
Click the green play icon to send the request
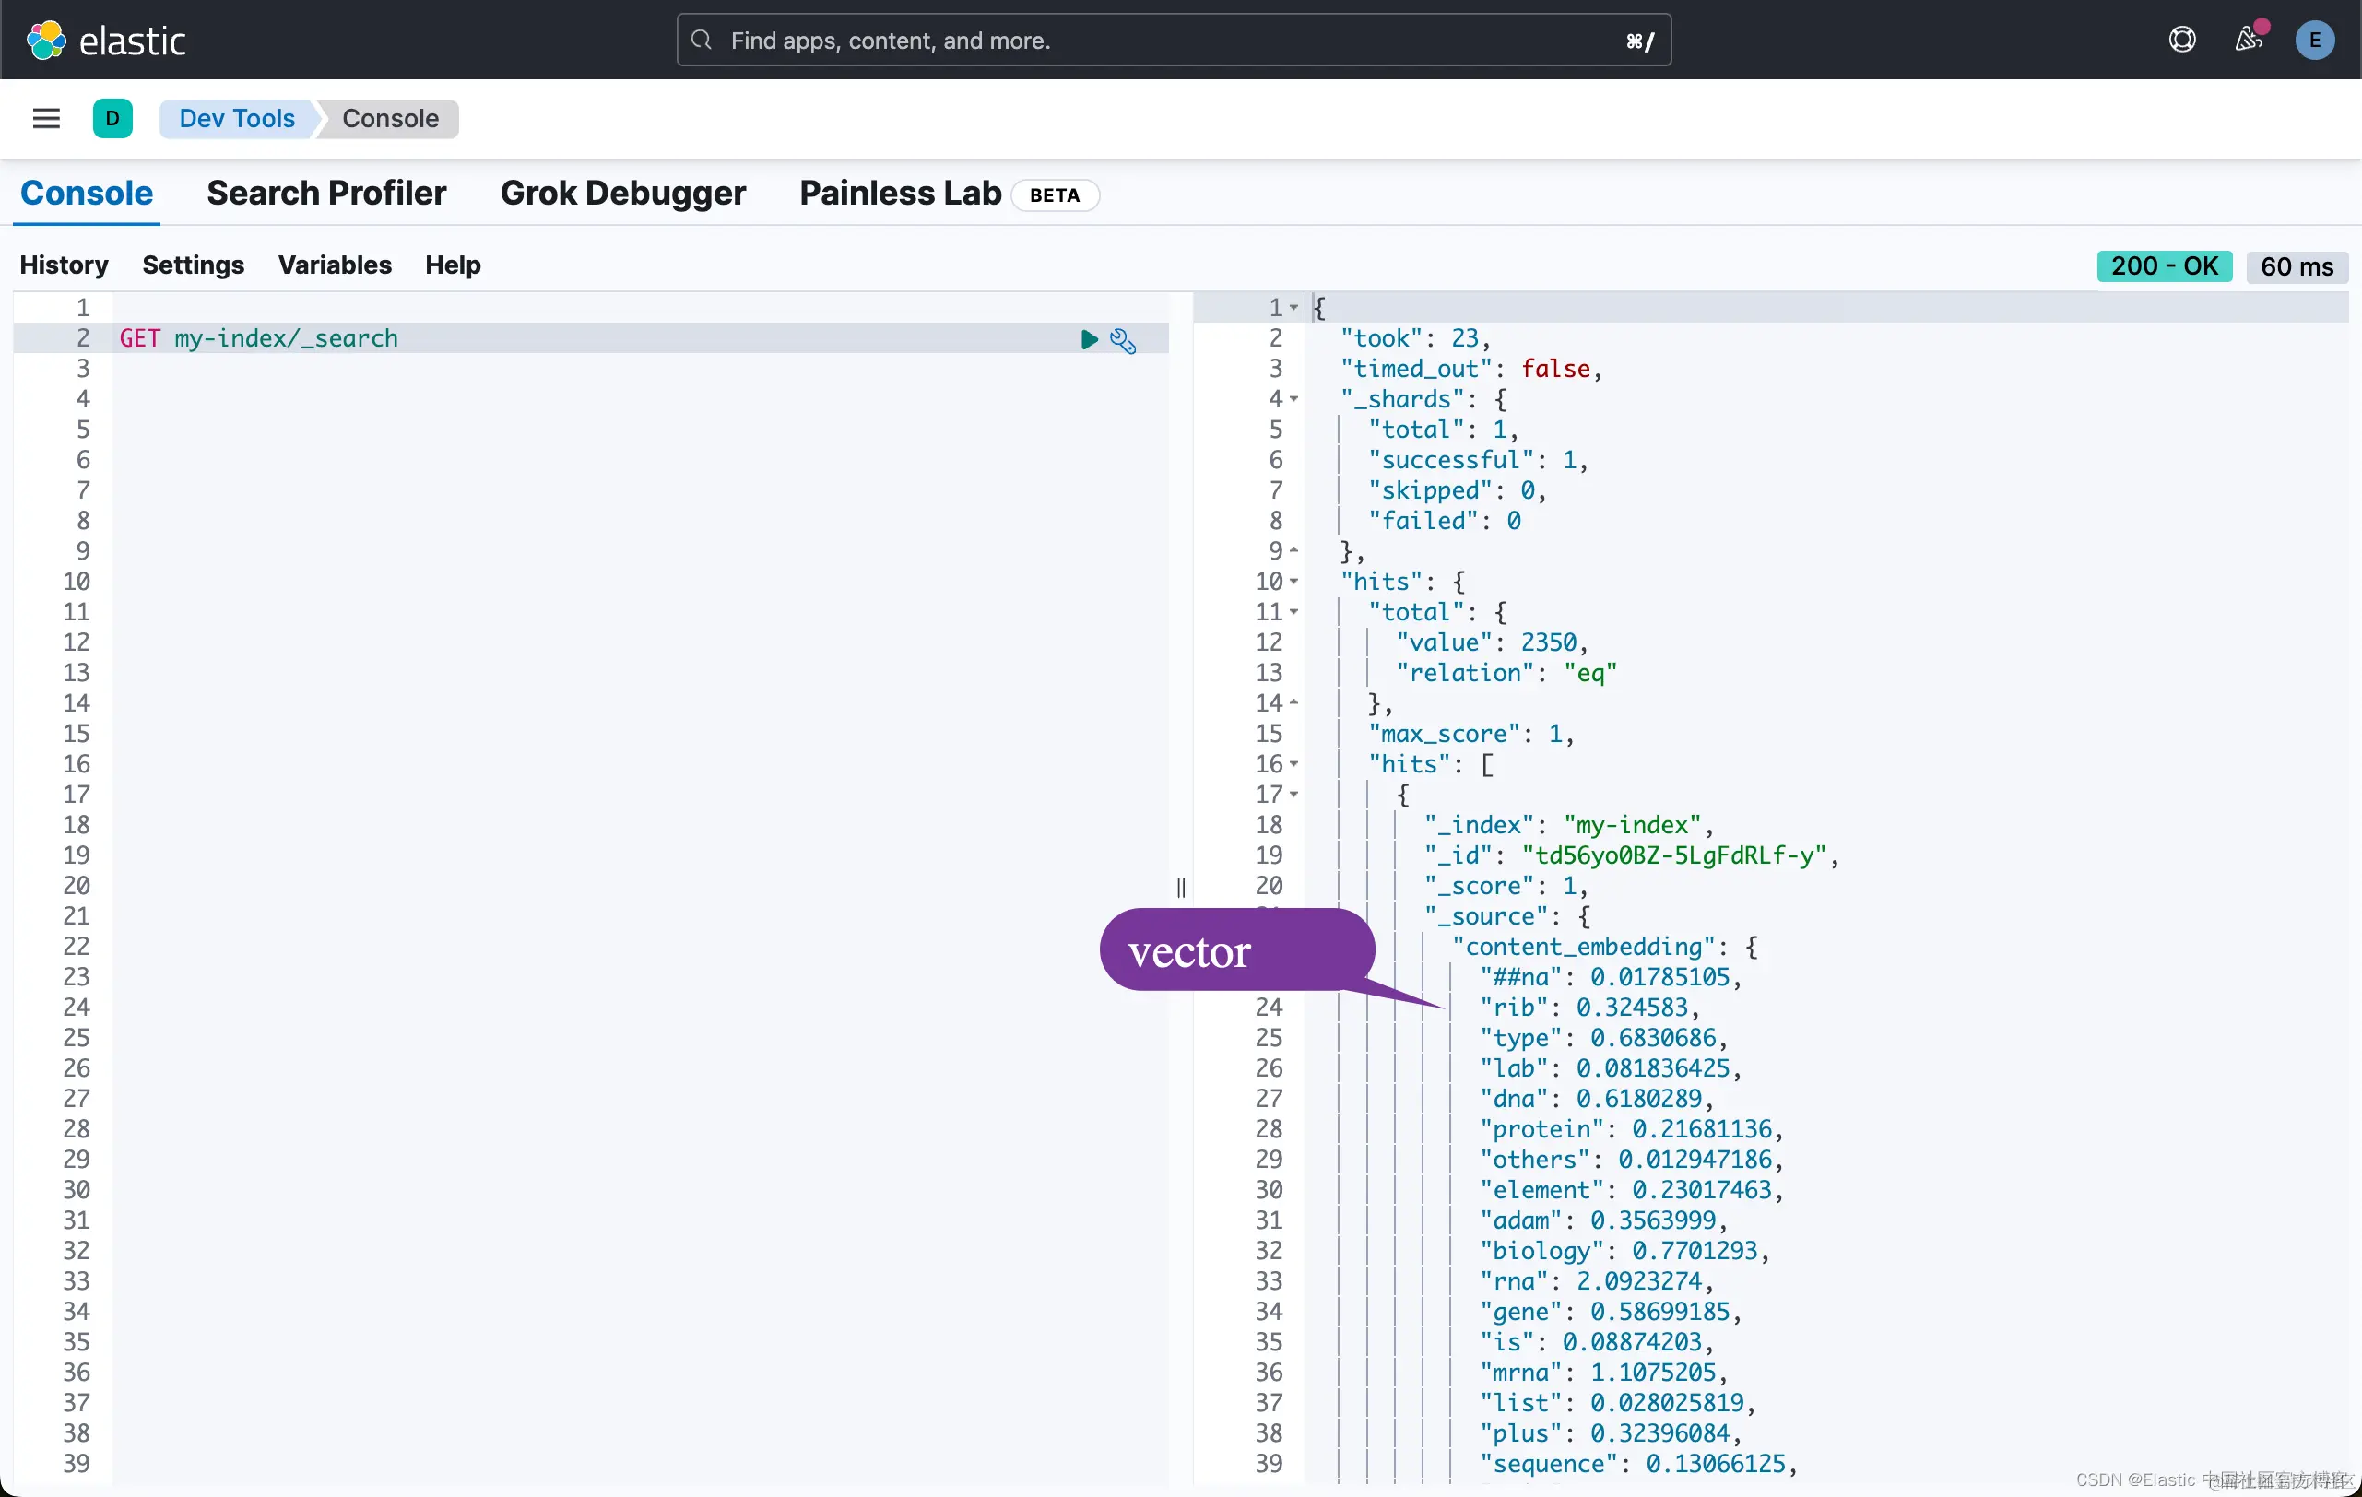point(1089,339)
